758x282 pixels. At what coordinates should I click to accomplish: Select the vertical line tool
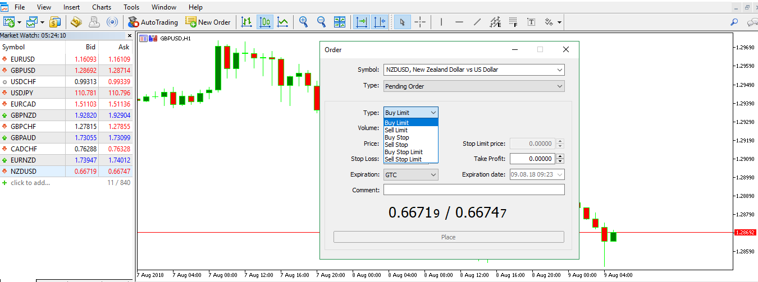coord(441,22)
